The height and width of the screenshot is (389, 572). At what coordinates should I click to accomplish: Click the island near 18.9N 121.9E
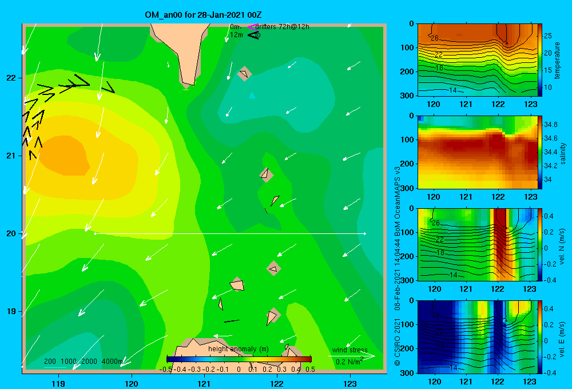pyautogui.click(x=272, y=316)
